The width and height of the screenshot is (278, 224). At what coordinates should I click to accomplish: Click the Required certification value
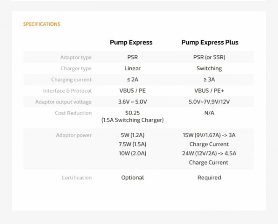[x=209, y=178]
